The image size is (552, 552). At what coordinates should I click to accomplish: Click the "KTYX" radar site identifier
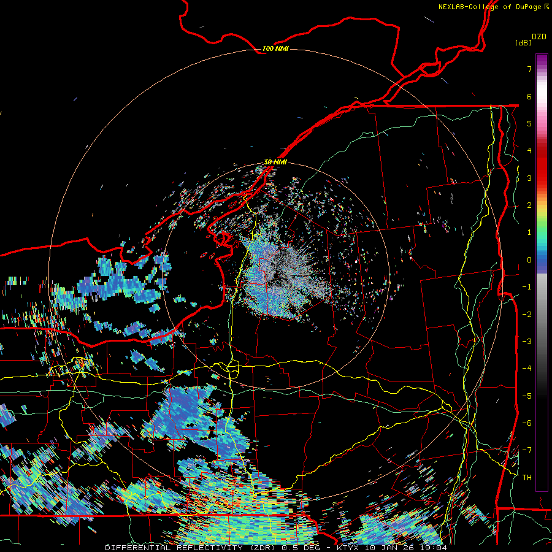[348, 548]
